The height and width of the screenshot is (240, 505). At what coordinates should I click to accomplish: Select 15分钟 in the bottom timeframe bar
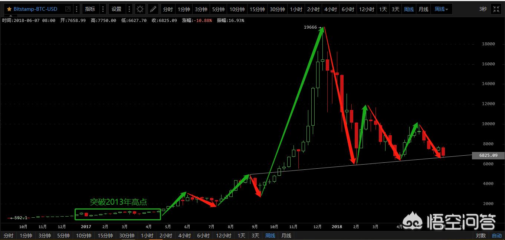pos(105,236)
